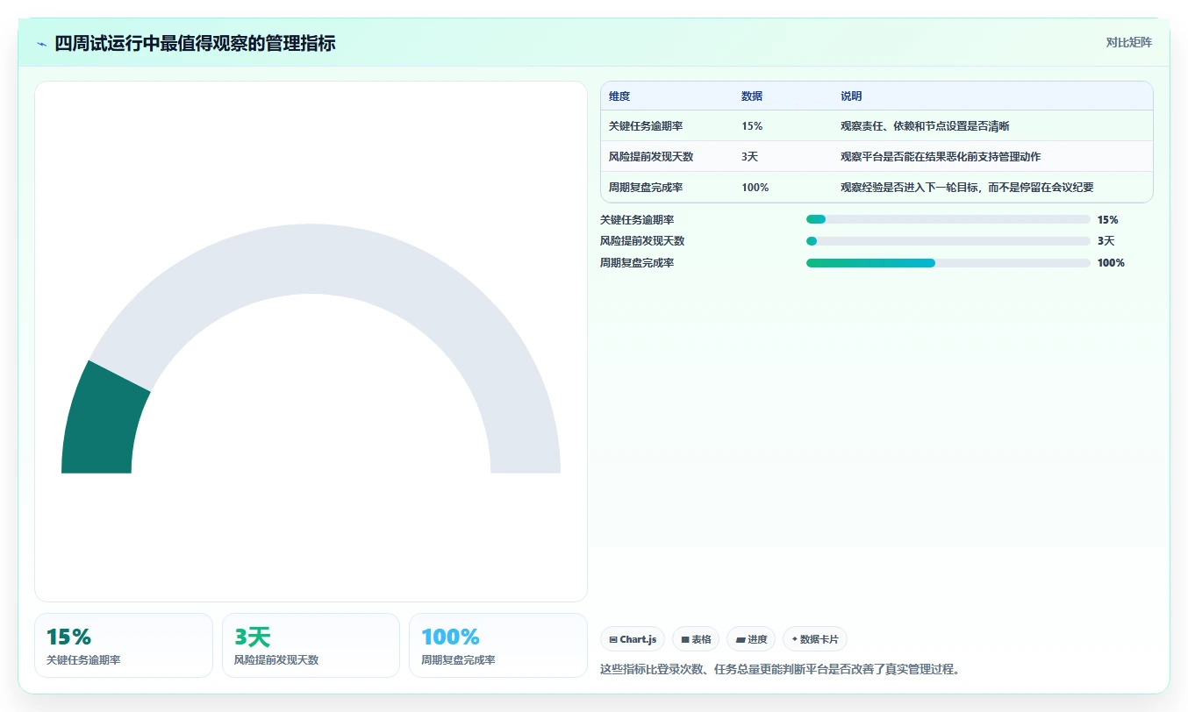The image size is (1188, 712).
Task: Click the 100% table cell
Action: (755, 187)
